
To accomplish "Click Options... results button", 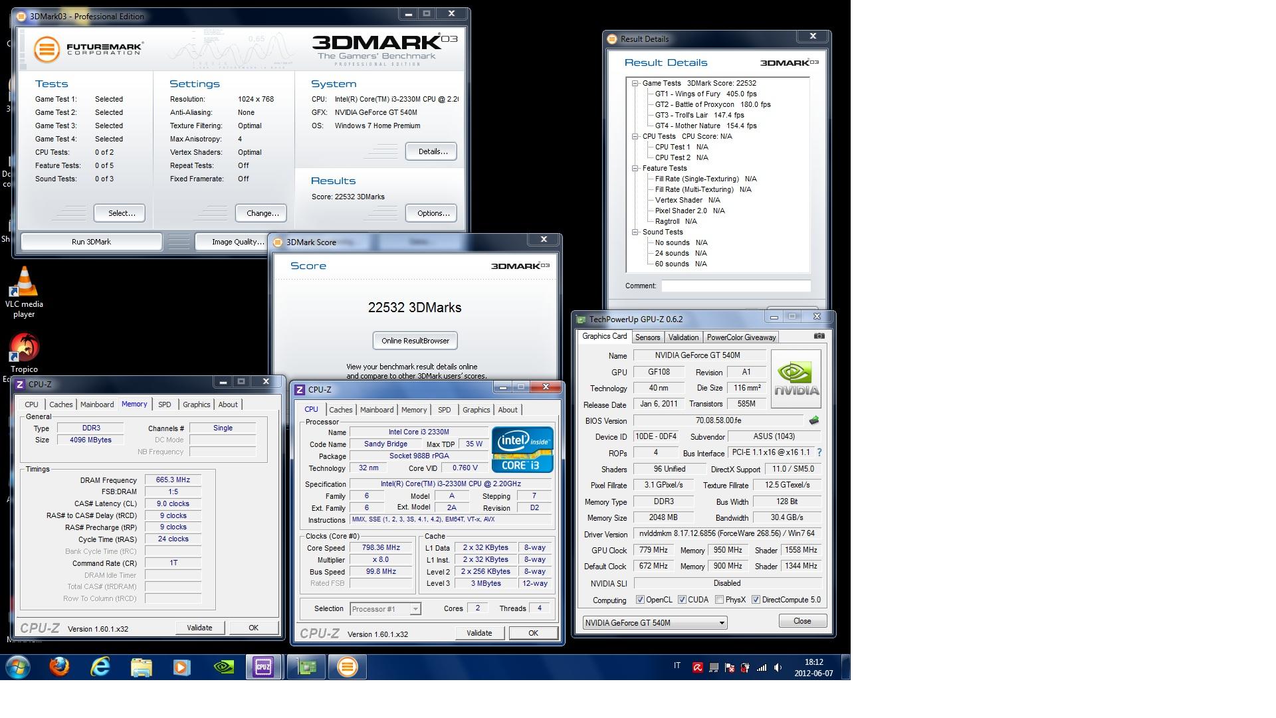I will pos(433,213).
